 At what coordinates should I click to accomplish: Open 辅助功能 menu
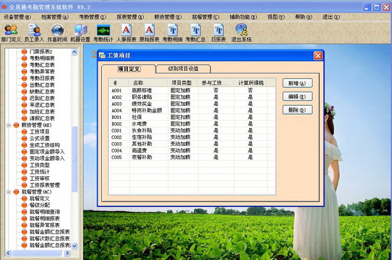pyautogui.click(x=243, y=17)
